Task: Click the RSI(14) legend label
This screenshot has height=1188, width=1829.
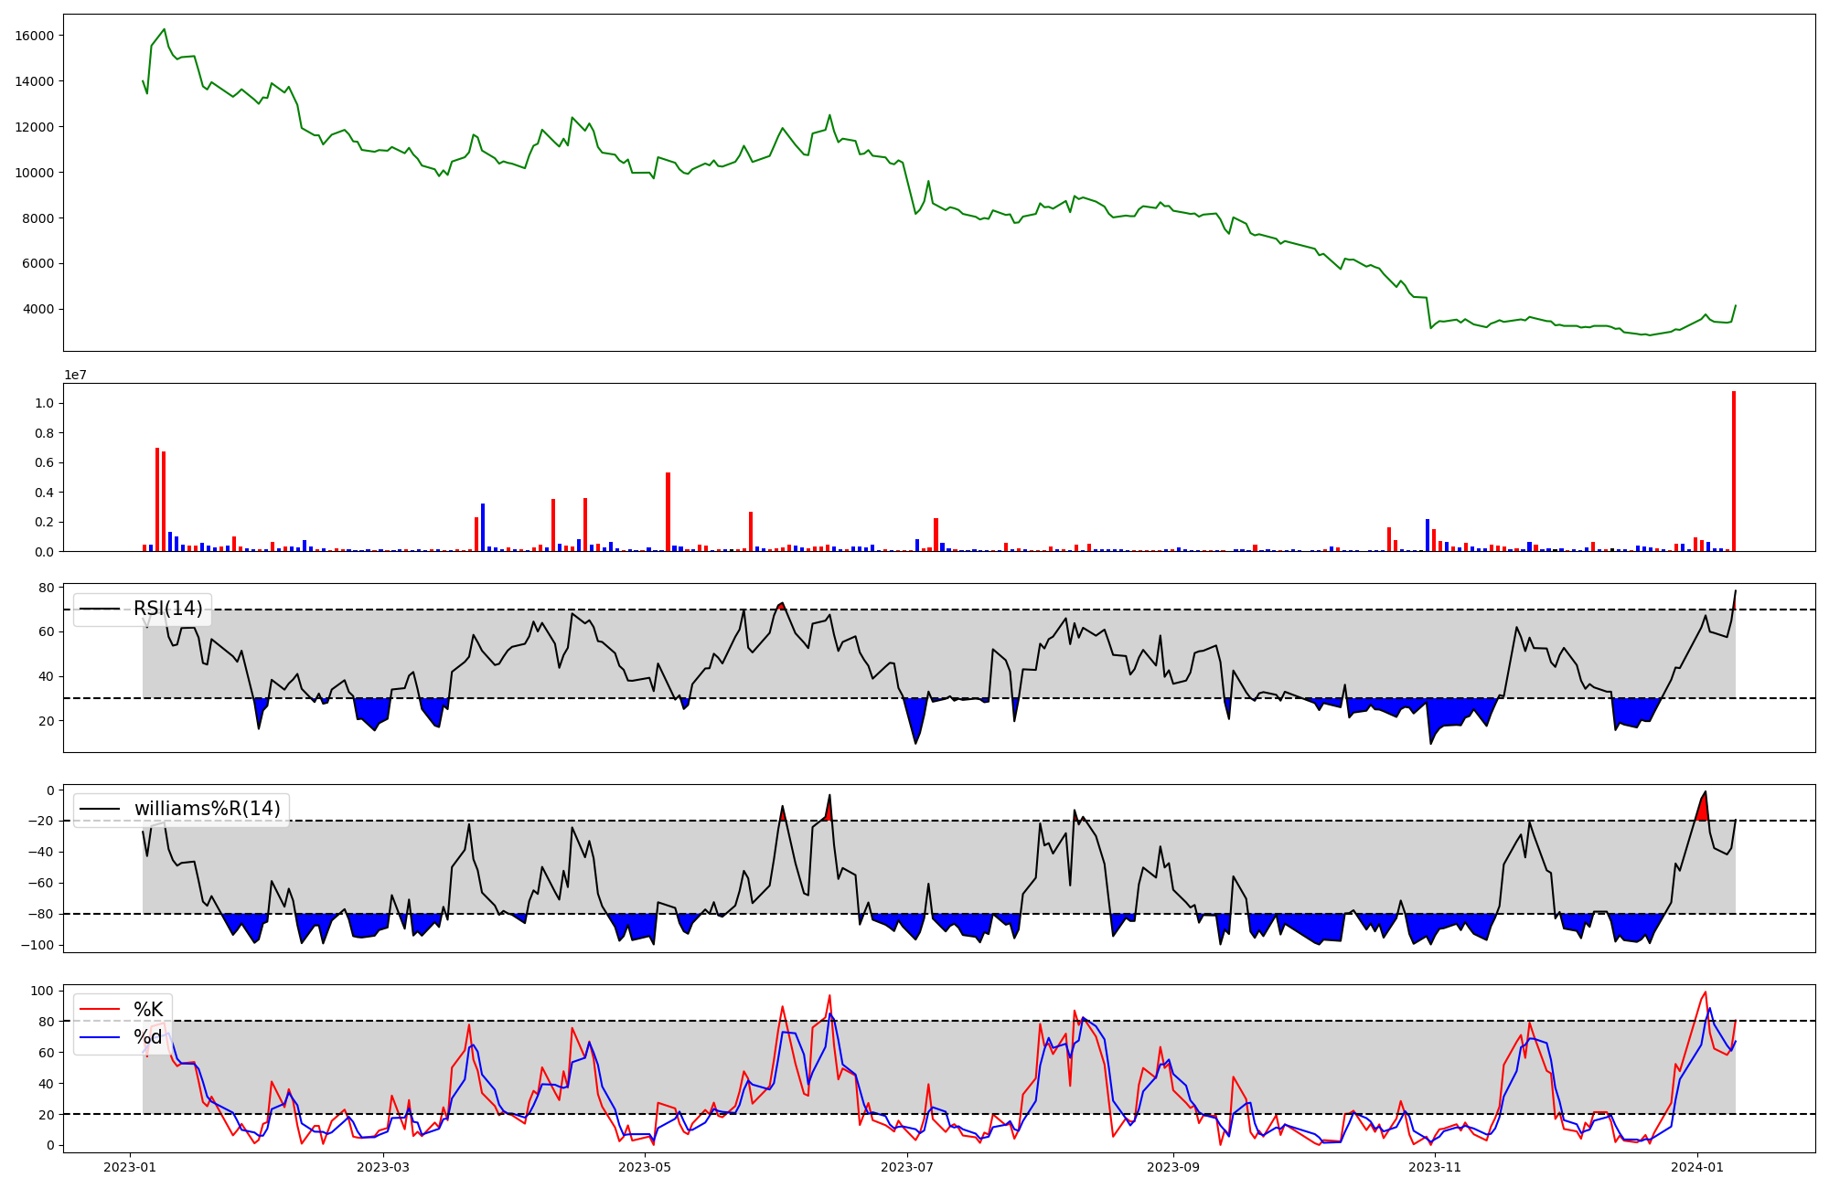Action: tap(167, 609)
